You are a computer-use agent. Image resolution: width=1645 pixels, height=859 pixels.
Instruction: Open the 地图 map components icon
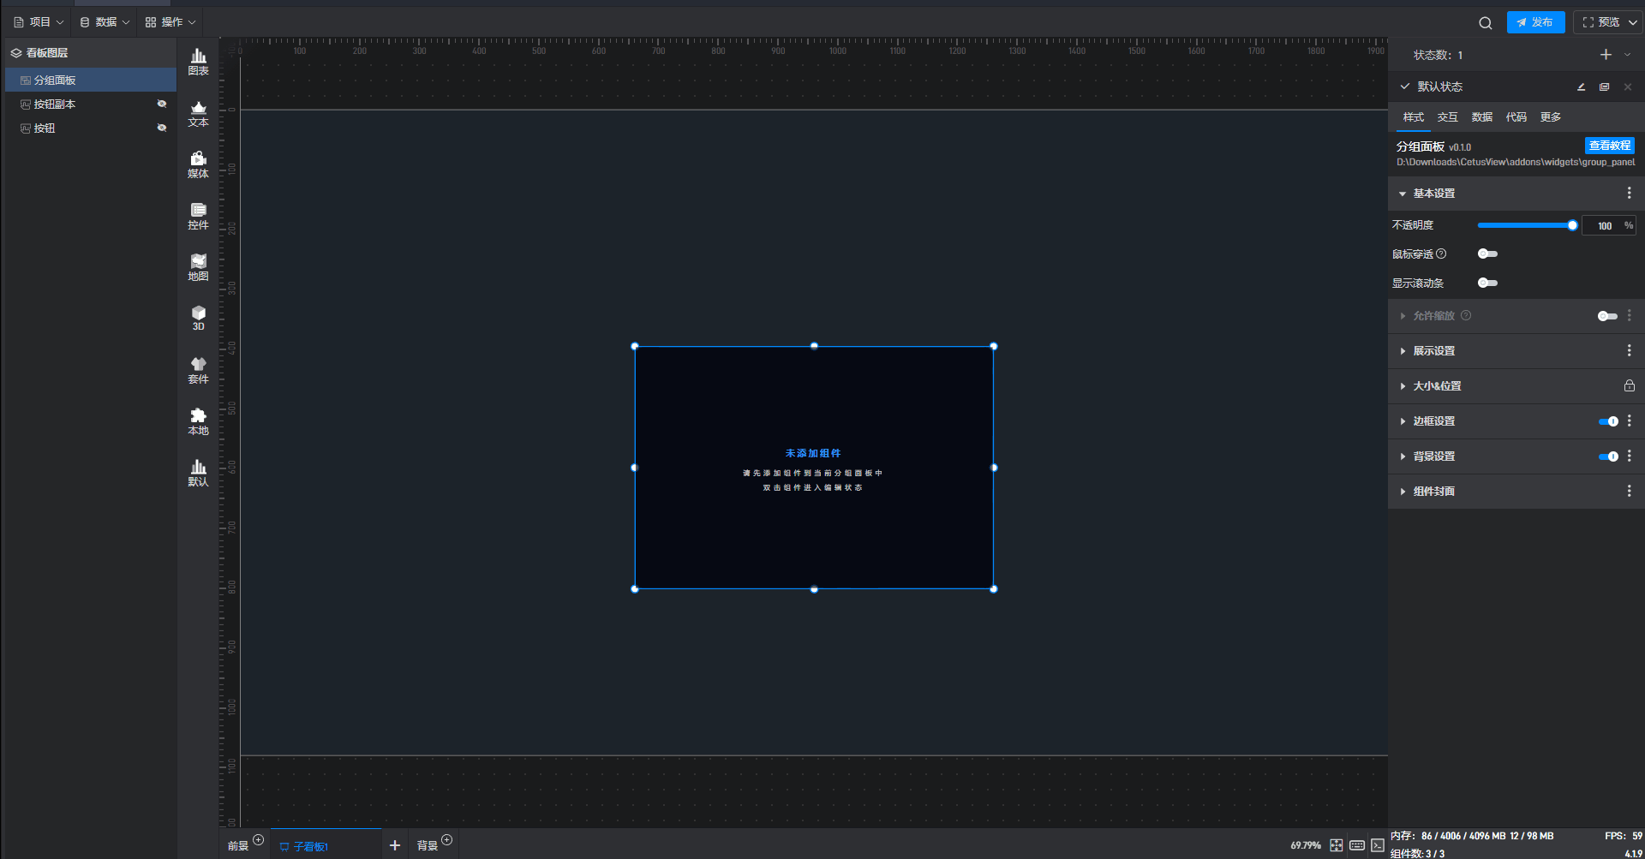198,267
